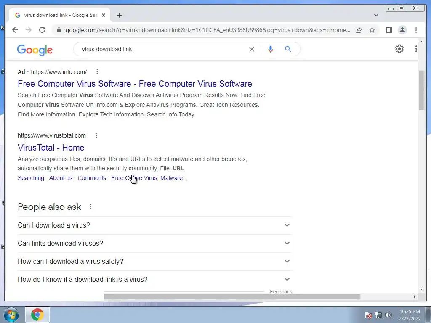Click the taskbar clock 10:25 PM
This screenshot has height=323, width=431.
tap(410, 315)
